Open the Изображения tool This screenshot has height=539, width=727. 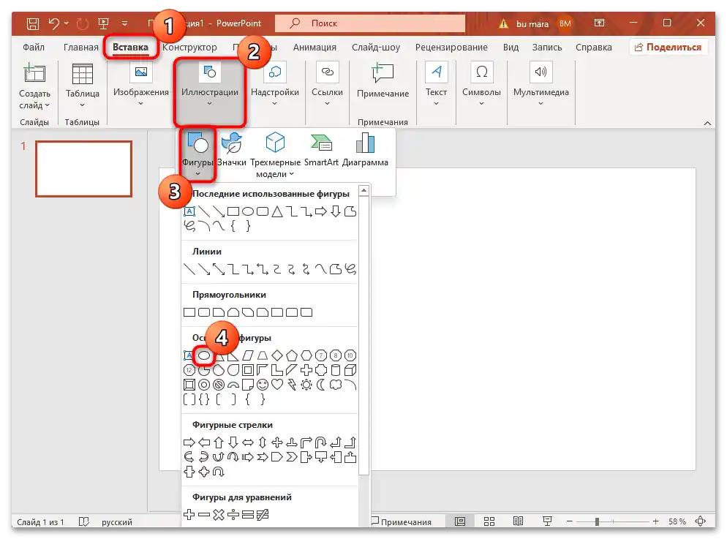click(140, 84)
